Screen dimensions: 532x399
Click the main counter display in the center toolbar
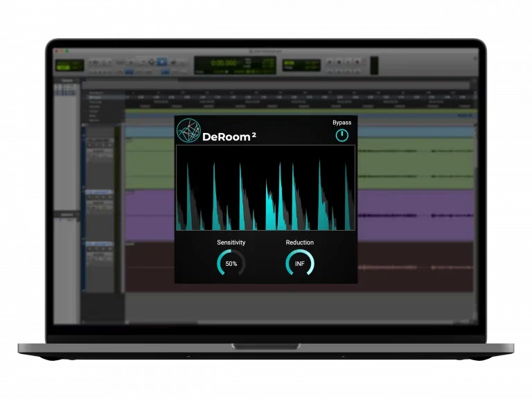pos(218,65)
